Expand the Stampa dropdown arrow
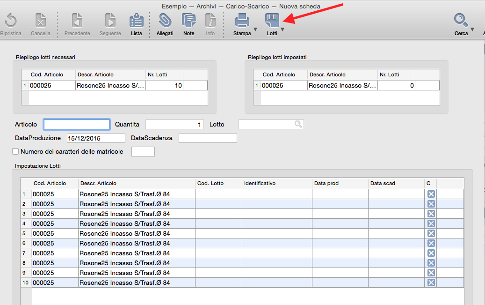 [255, 30]
